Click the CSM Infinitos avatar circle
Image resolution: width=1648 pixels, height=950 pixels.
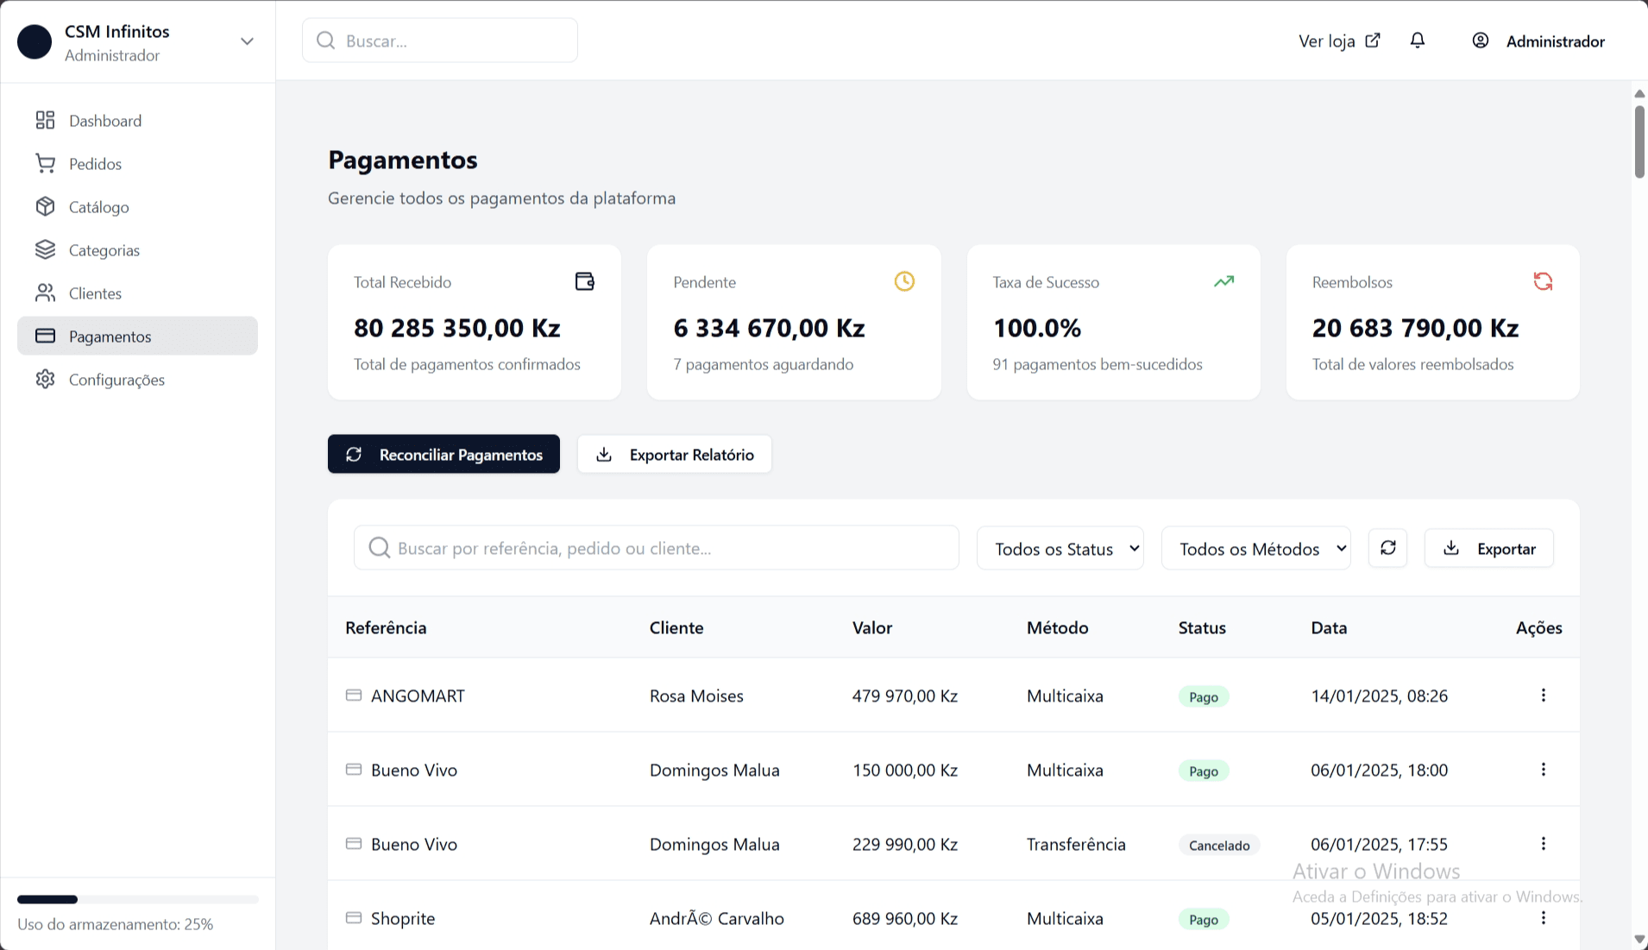(35, 41)
